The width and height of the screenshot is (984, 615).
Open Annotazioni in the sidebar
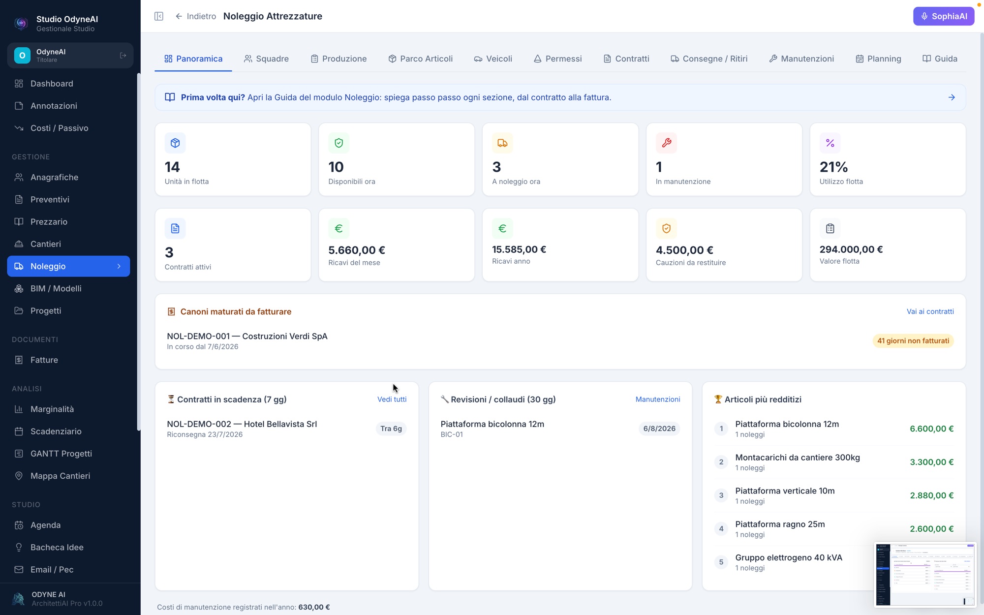click(x=68, y=106)
